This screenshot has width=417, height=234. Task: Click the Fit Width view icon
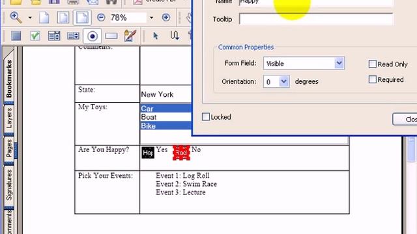[82, 18]
